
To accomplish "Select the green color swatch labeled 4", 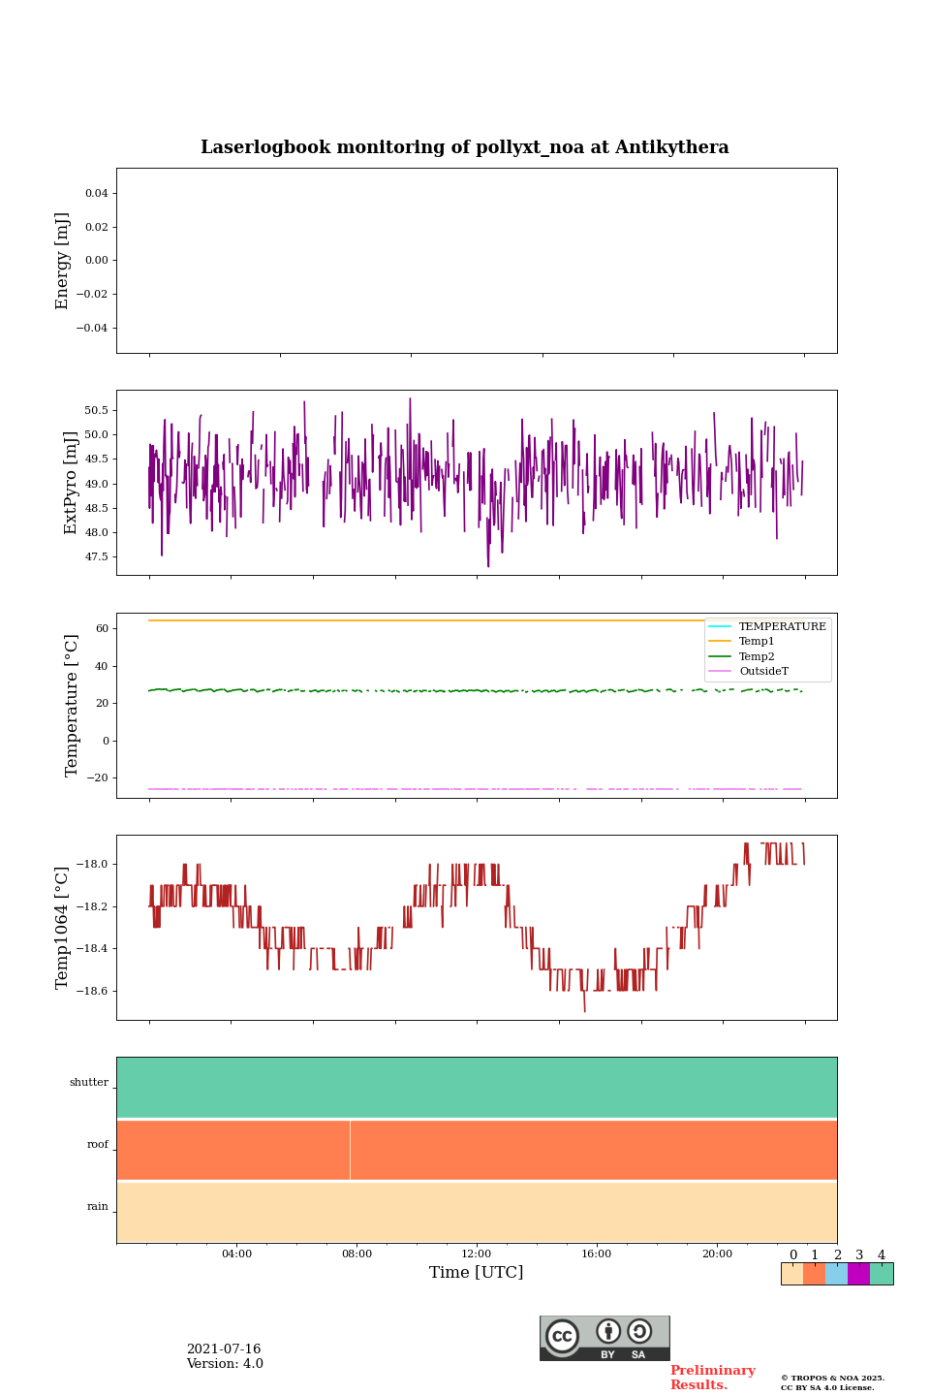I will (882, 1274).
